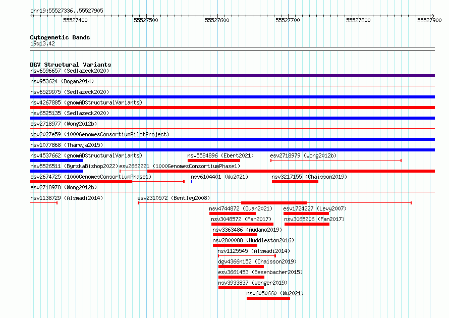Click the nsv6529975 (Sedlazeck2020) label
The width and height of the screenshot is (449, 318).
pyautogui.click(x=70, y=92)
